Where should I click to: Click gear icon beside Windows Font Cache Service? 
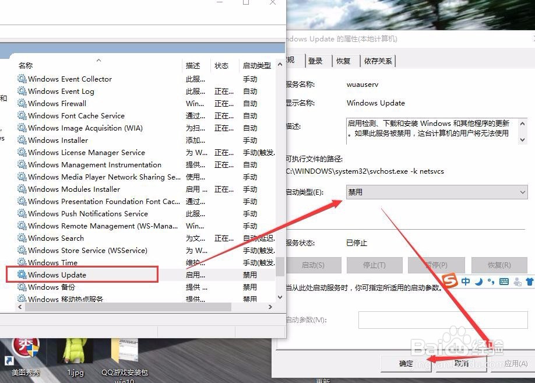pyautogui.click(x=22, y=115)
